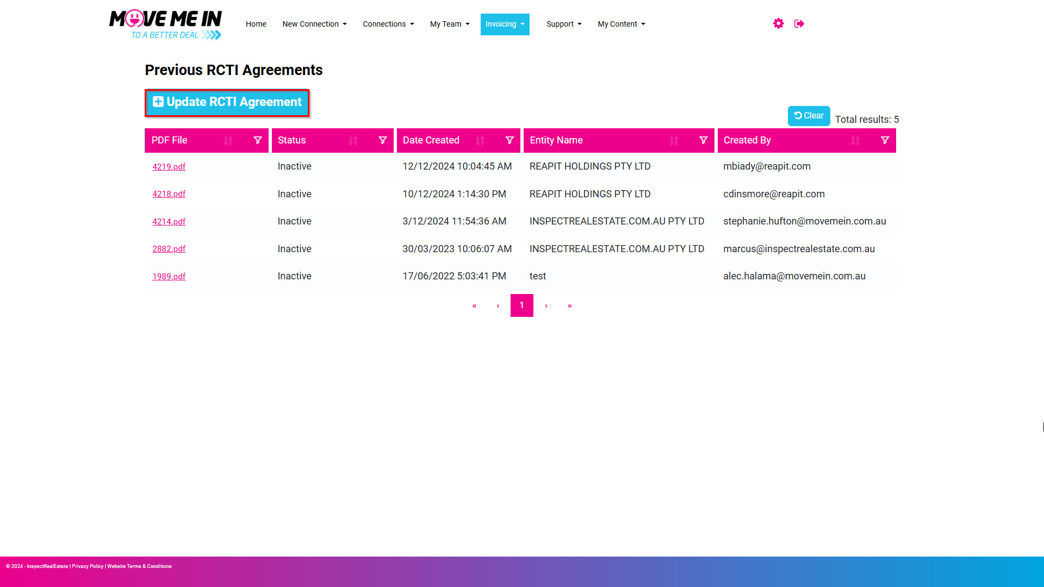Open the settings gear icon
The width and height of the screenshot is (1044, 587).
tap(778, 23)
